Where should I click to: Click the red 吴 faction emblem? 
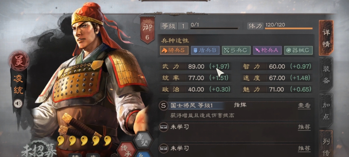point(19,61)
